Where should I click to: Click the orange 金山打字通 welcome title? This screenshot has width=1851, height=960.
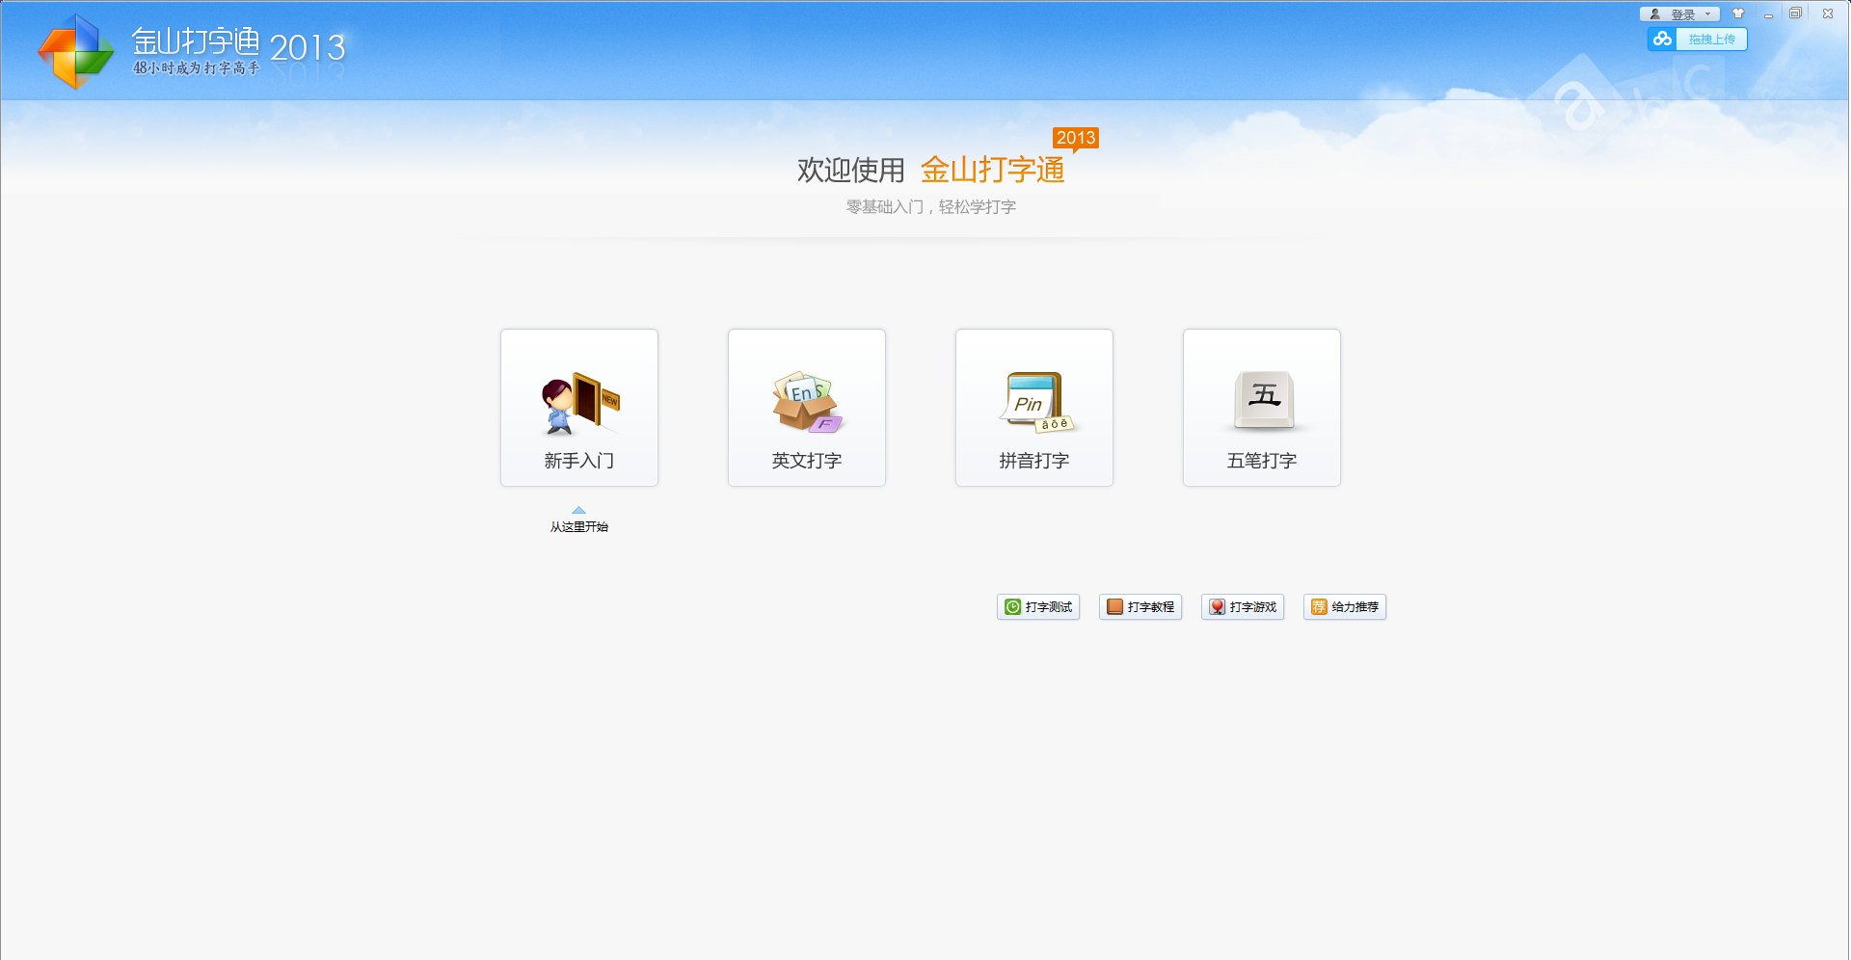point(992,171)
